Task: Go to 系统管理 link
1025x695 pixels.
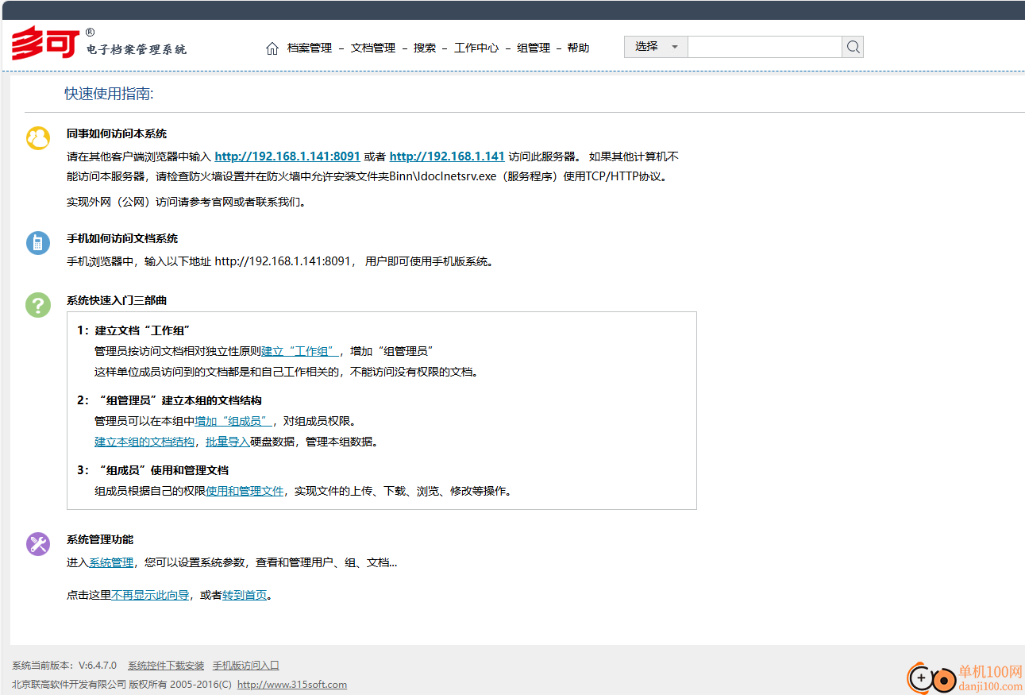Action: coord(111,562)
